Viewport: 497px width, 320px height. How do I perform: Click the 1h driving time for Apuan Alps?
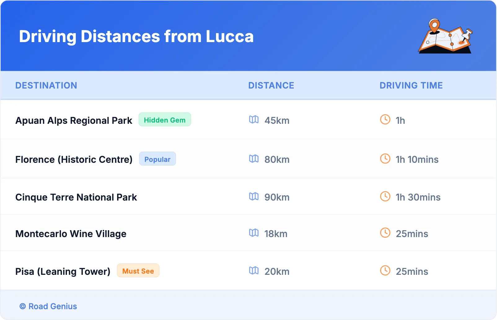click(400, 120)
